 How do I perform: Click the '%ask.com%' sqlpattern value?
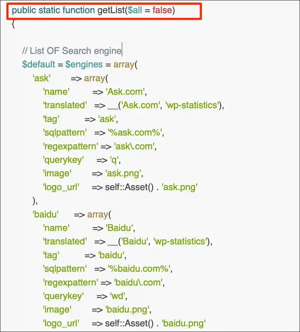tap(135, 133)
